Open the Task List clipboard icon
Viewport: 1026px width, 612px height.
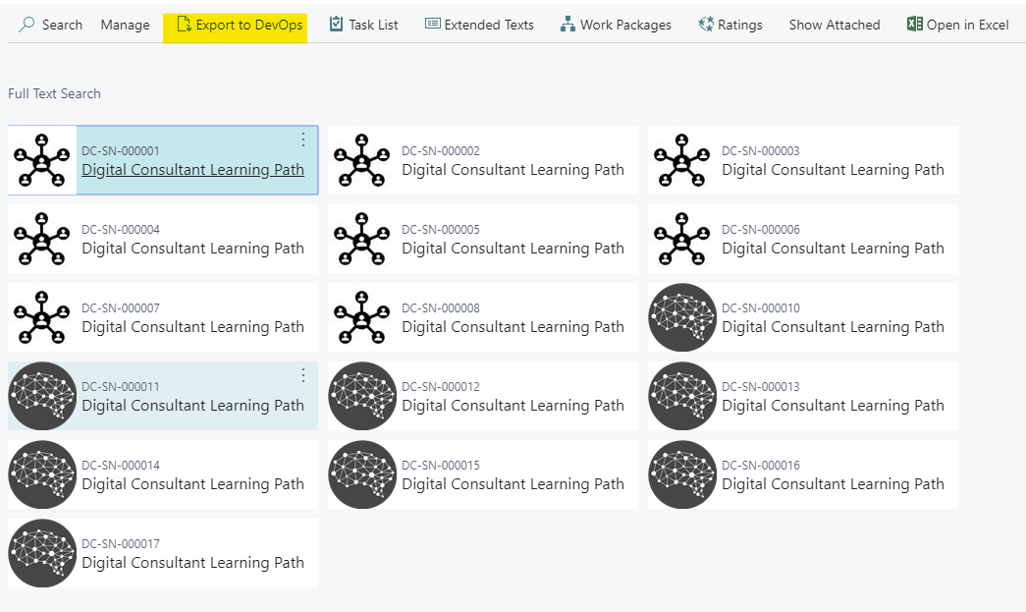(336, 25)
